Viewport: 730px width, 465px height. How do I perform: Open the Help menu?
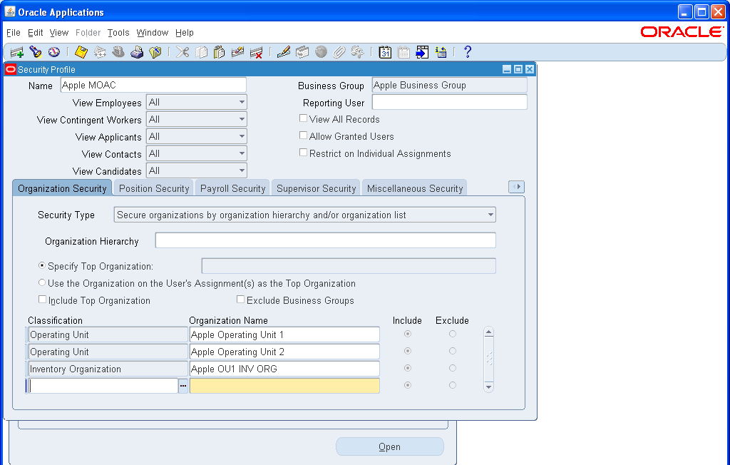(x=185, y=33)
